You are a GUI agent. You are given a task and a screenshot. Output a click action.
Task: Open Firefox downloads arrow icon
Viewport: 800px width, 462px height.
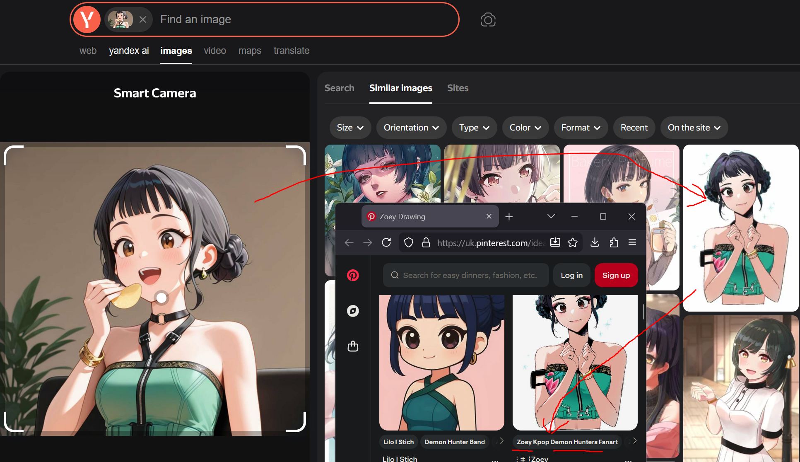coord(595,242)
